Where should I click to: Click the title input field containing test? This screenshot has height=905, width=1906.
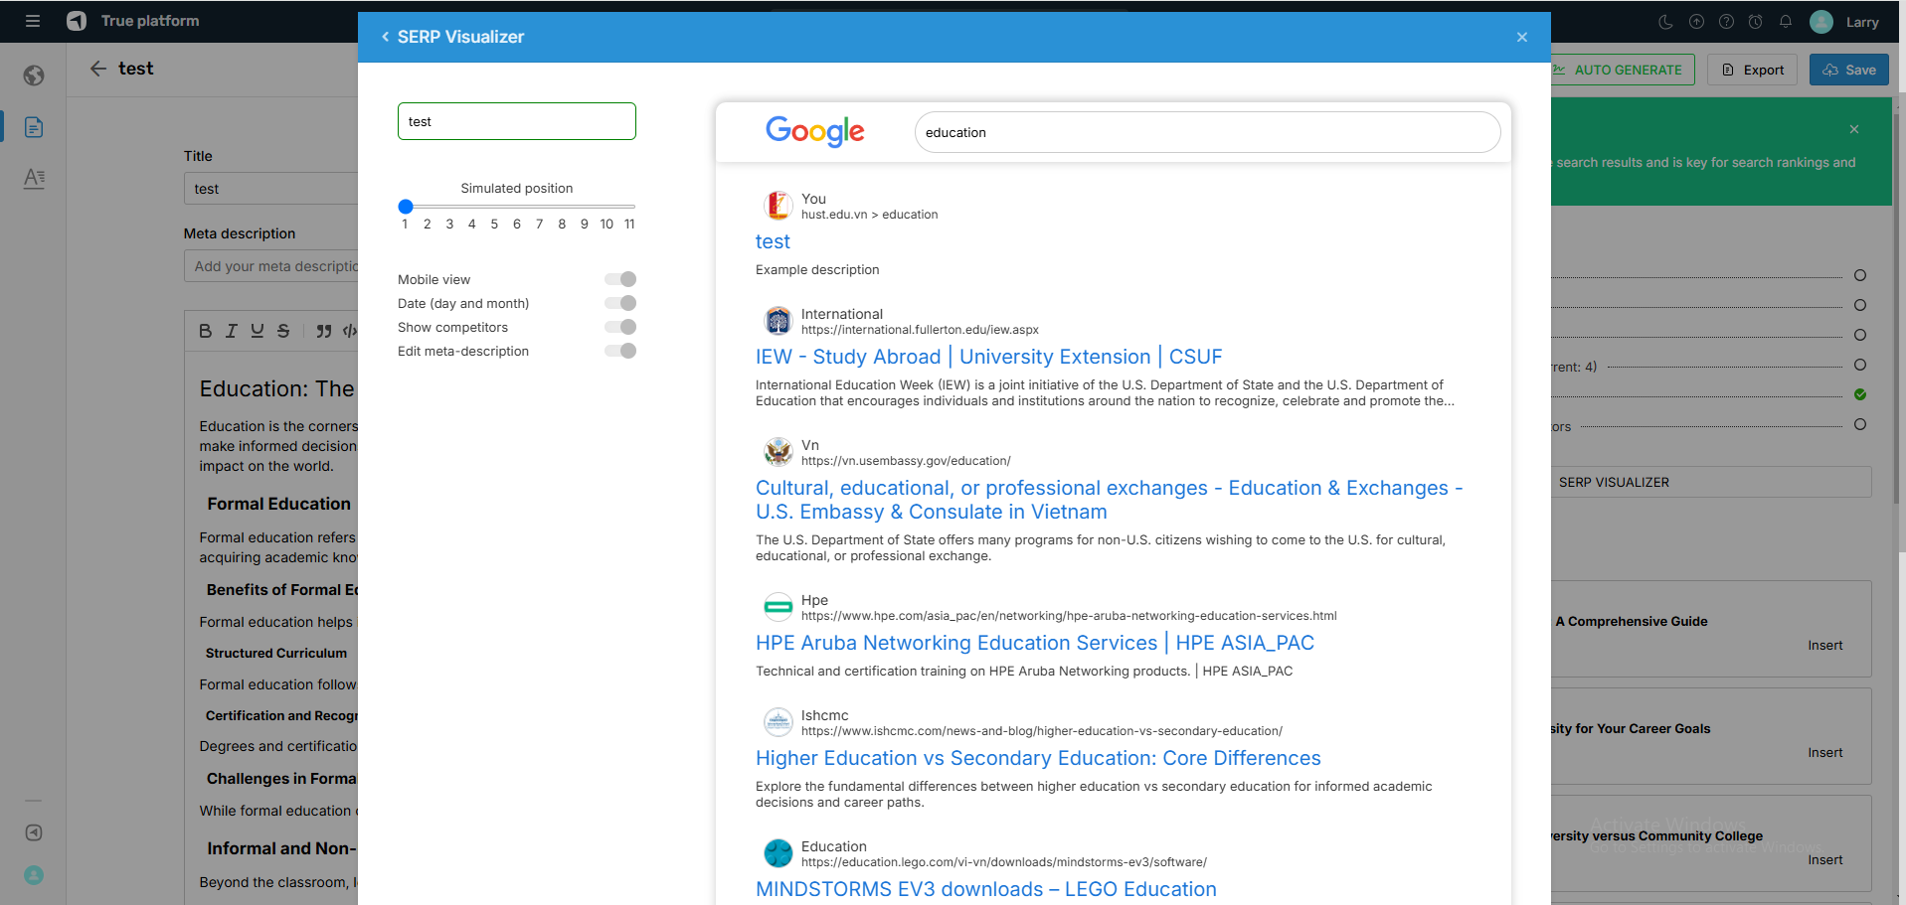[516, 121]
